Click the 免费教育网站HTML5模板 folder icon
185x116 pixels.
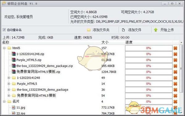14,95
